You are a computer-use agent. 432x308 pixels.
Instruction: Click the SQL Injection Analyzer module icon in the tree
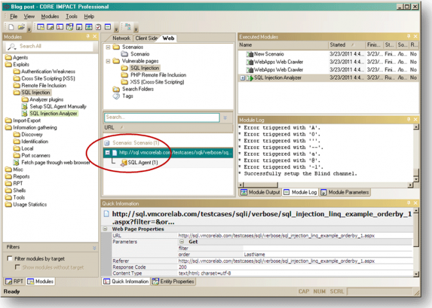[24, 113]
